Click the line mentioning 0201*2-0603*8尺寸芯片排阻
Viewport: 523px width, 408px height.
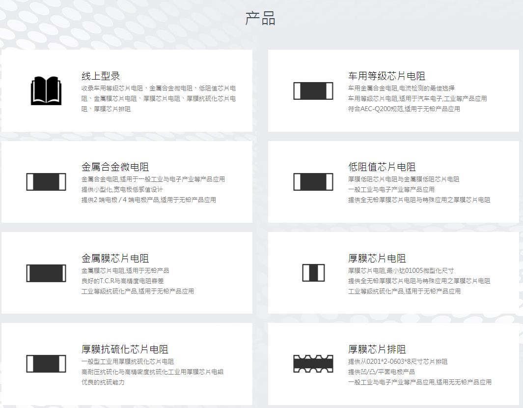click(398, 362)
